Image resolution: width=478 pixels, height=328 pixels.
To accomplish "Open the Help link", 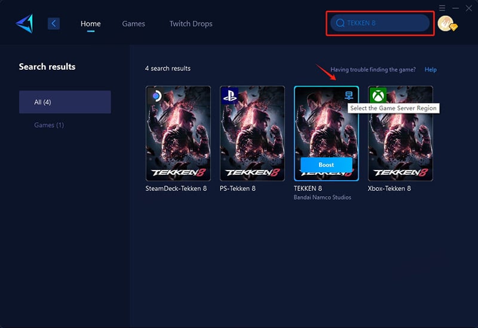I will click(430, 69).
